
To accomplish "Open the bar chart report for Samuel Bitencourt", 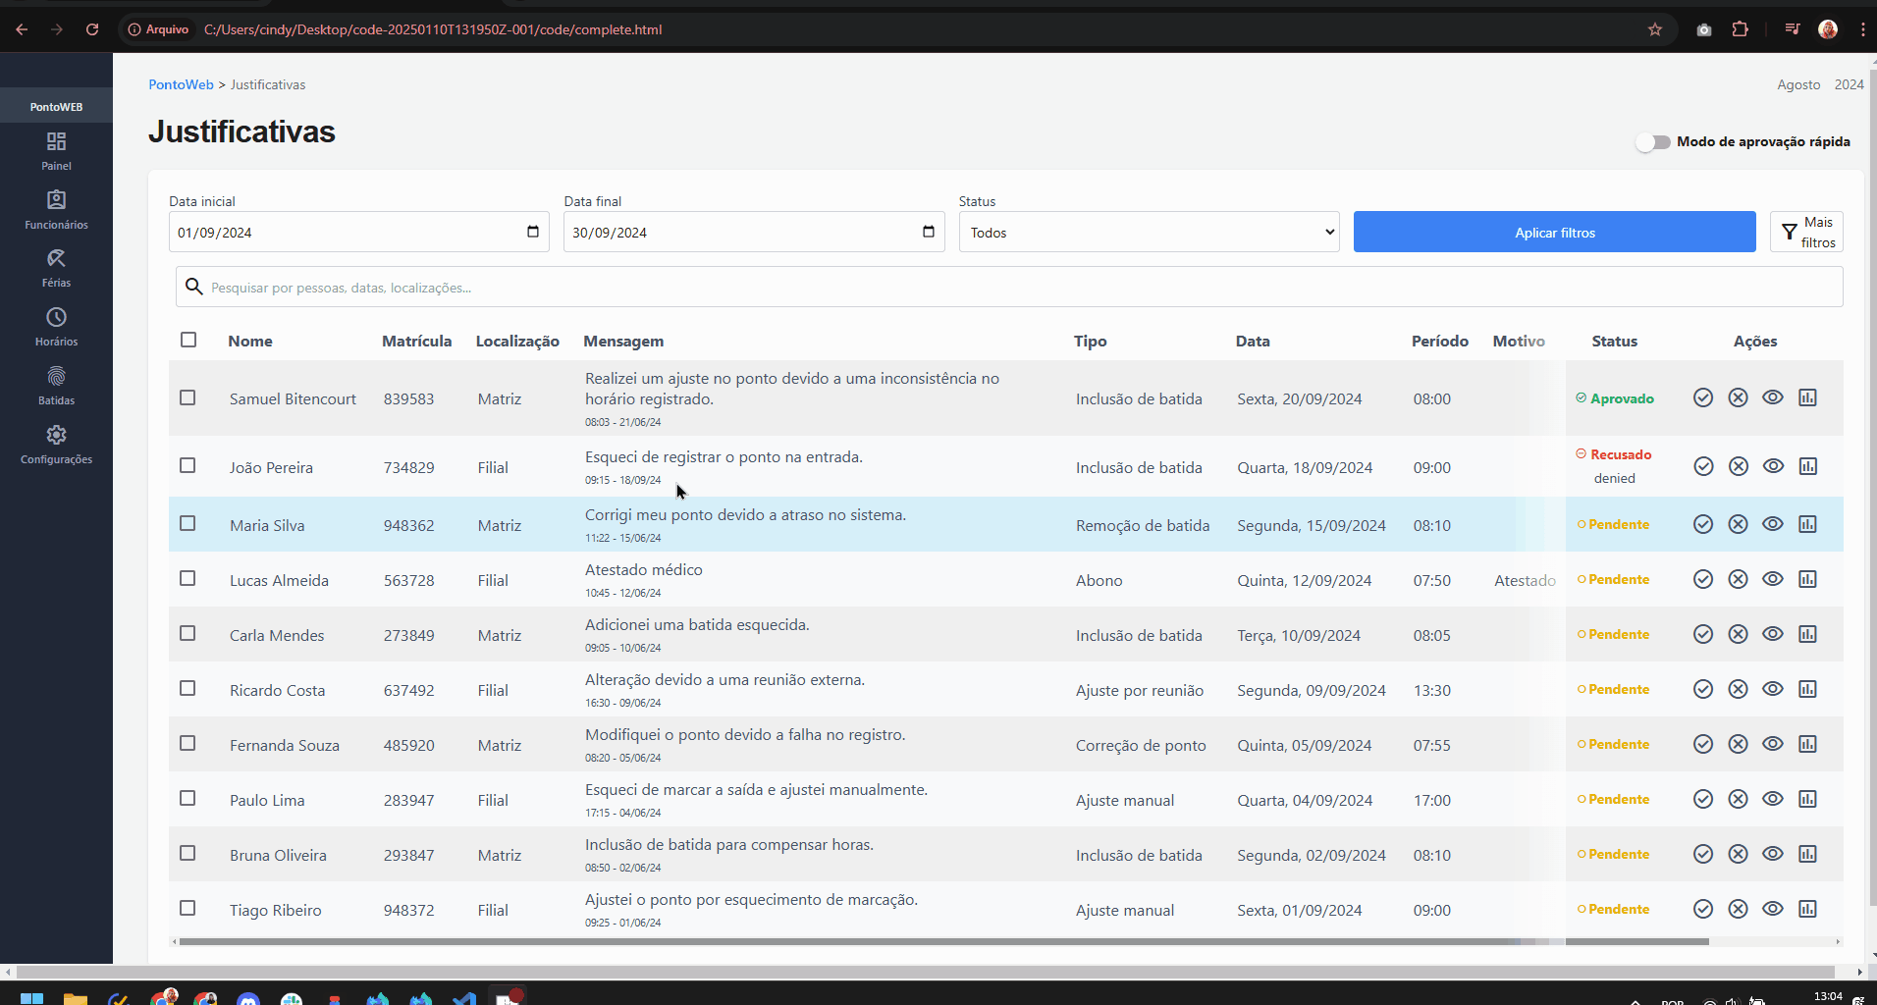I will point(1808,397).
